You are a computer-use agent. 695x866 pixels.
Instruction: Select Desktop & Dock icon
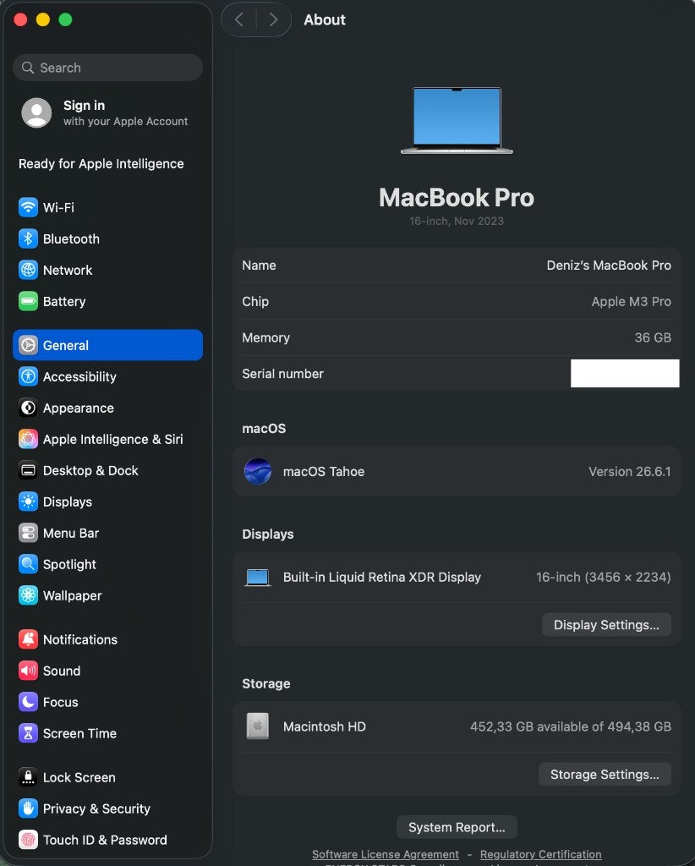28,470
